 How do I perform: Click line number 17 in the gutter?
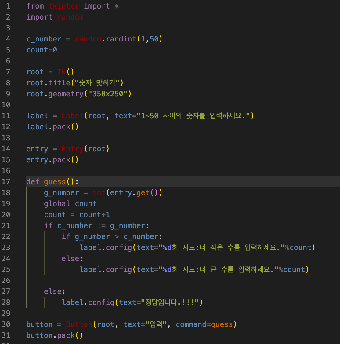coord(6,181)
